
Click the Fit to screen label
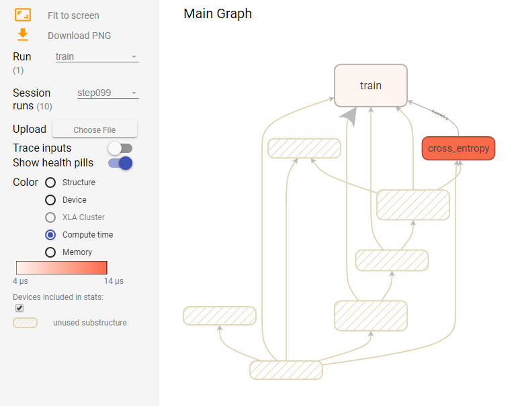click(73, 15)
